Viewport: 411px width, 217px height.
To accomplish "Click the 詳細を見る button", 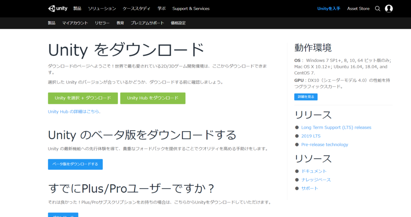I will pyautogui.click(x=306, y=97).
